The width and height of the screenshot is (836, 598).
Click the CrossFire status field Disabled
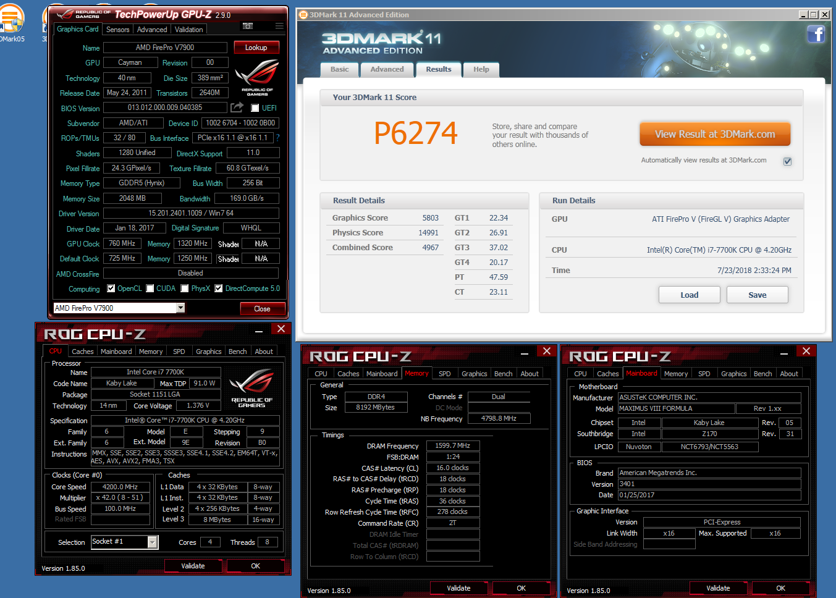click(191, 273)
